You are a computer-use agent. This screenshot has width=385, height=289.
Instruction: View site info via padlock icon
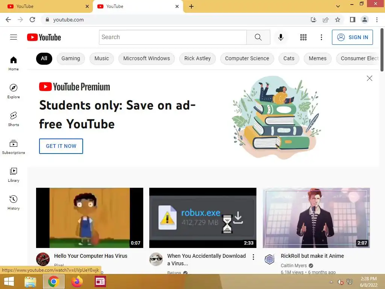point(47,20)
